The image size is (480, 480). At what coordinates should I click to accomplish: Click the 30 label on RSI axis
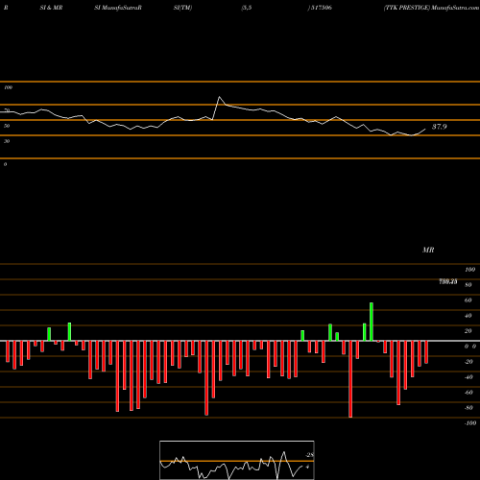pos(7,141)
